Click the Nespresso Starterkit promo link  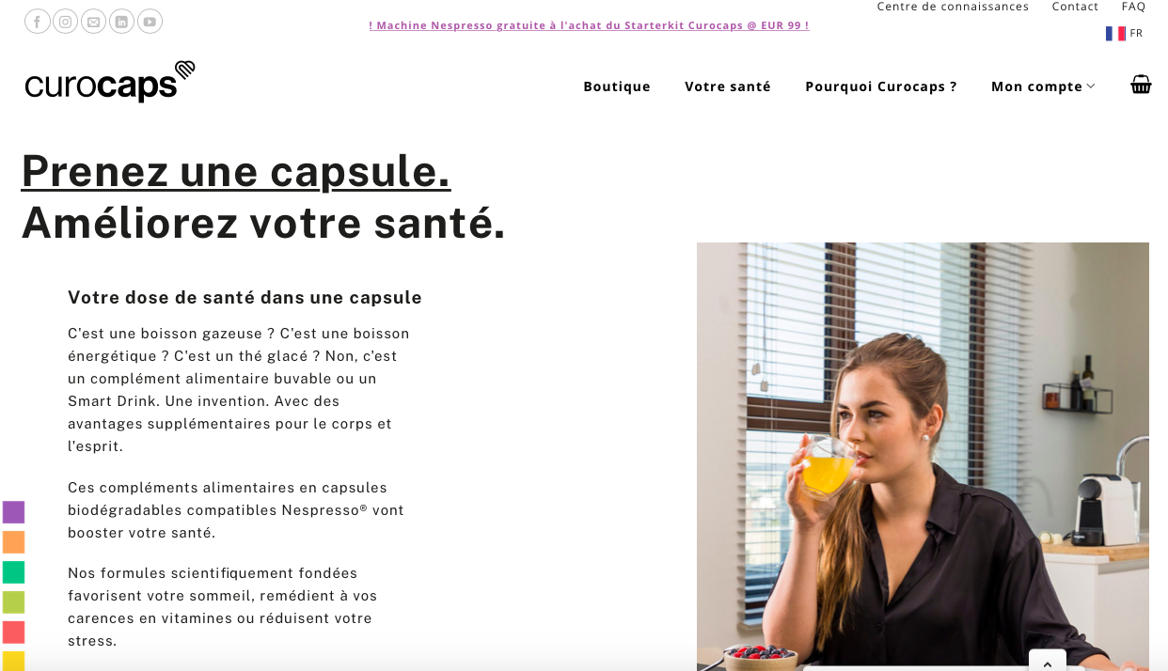[x=589, y=25]
